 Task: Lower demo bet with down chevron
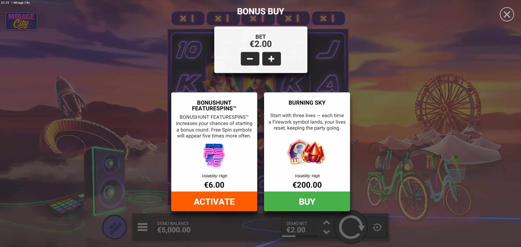pos(326,232)
